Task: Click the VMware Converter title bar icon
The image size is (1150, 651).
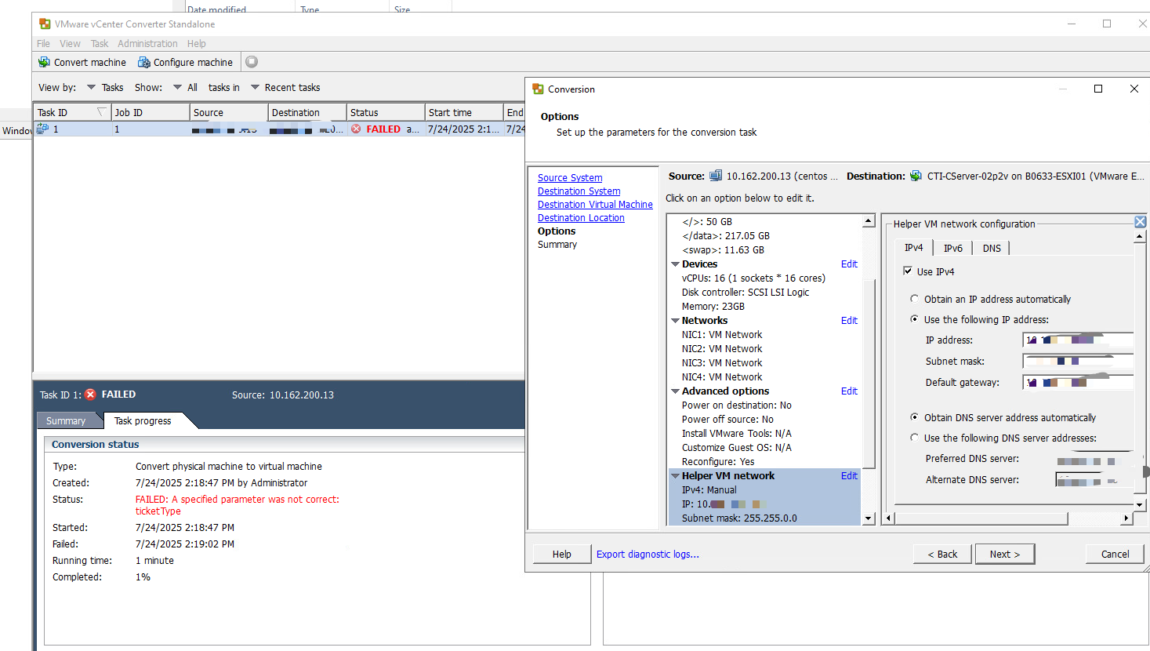Action: (x=45, y=24)
